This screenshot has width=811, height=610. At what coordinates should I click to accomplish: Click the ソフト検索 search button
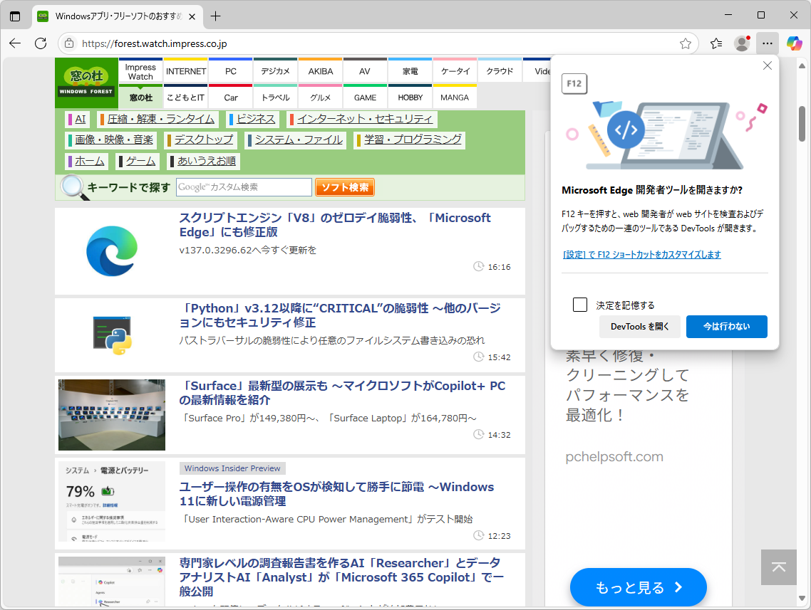pyautogui.click(x=344, y=186)
